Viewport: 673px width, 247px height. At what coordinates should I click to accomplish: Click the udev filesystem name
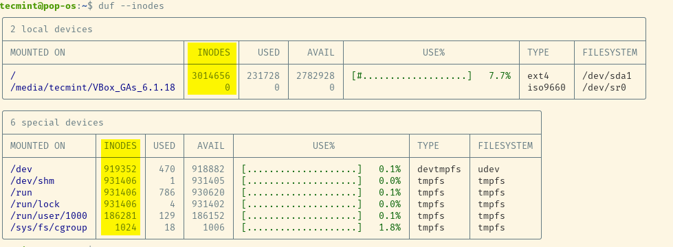click(x=489, y=169)
